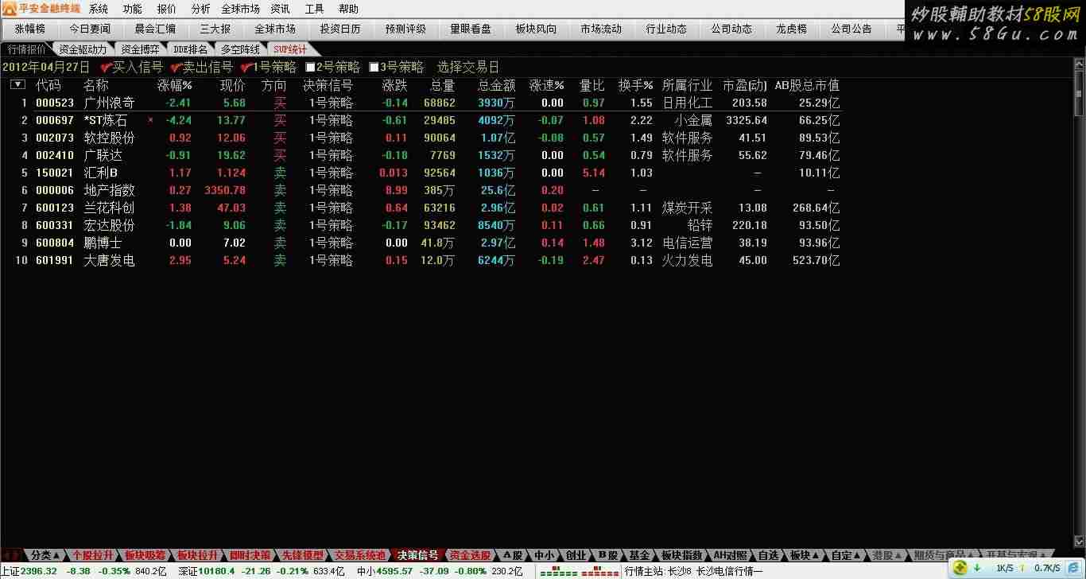Viewport: 1086px width, 579px height.
Task: Select stock row 大唐发电
Action: click(x=421, y=260)
